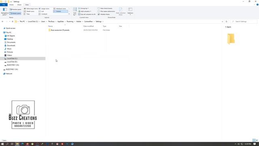Screen dimensions: 259x146
Task: Select the Details layout option
Action: [x=60, y=11]
